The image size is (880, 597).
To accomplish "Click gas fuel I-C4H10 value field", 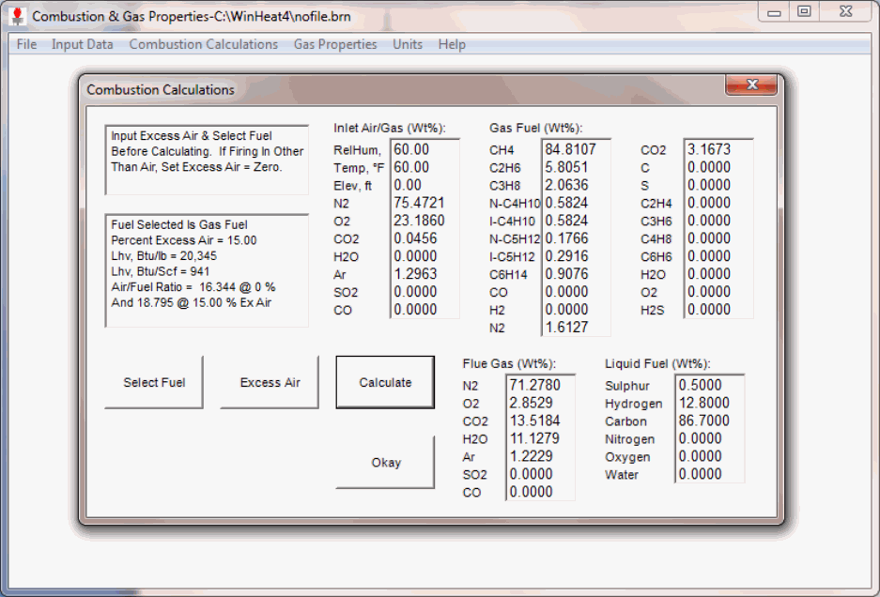I will click(x=577, y=221).
